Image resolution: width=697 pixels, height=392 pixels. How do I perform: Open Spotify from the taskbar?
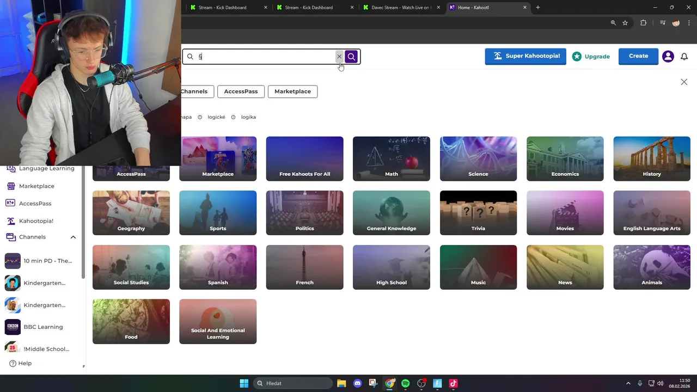405,383
